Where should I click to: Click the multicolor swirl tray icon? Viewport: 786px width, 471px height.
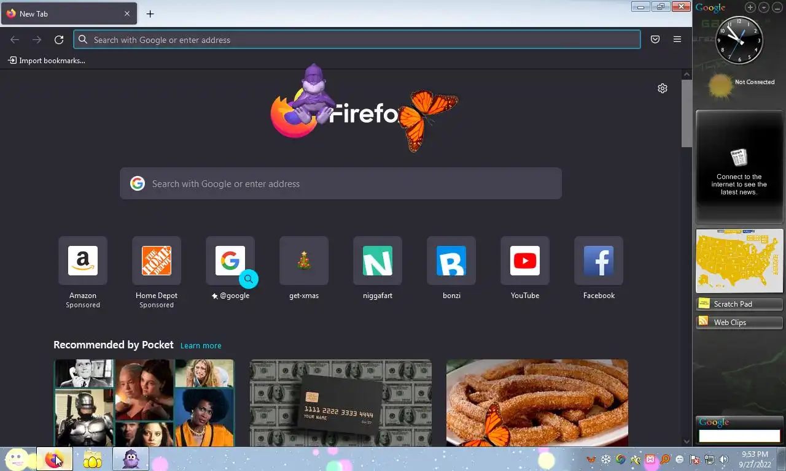tap(621, 459)
